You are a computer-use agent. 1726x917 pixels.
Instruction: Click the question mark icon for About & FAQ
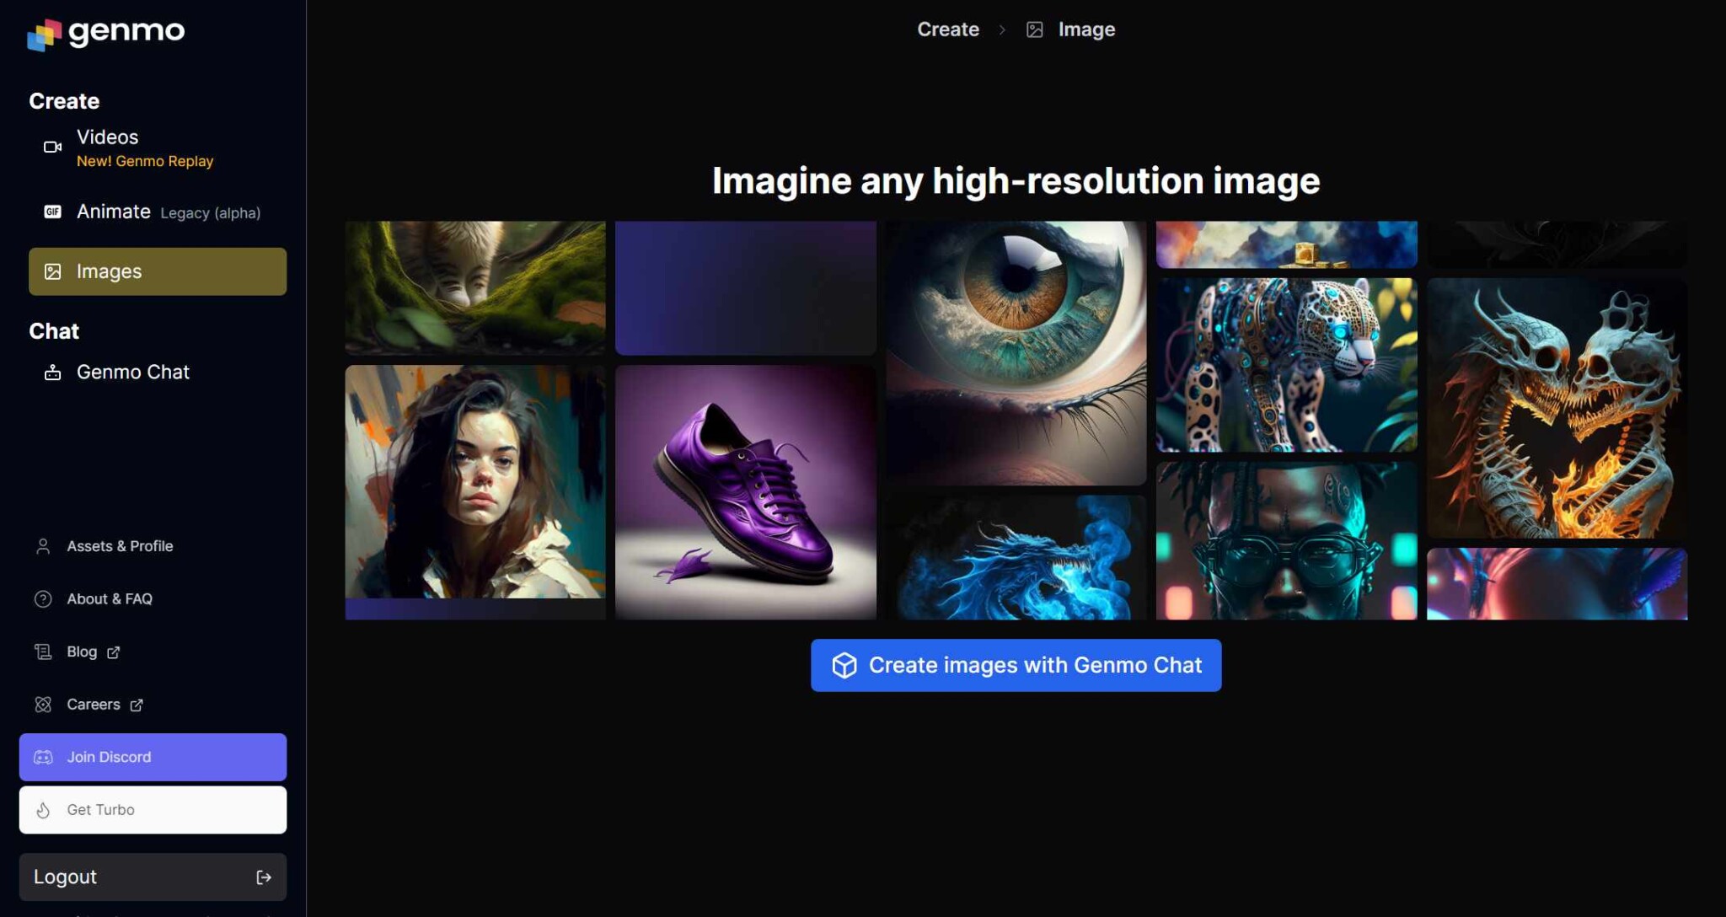[x=43, y=598]
